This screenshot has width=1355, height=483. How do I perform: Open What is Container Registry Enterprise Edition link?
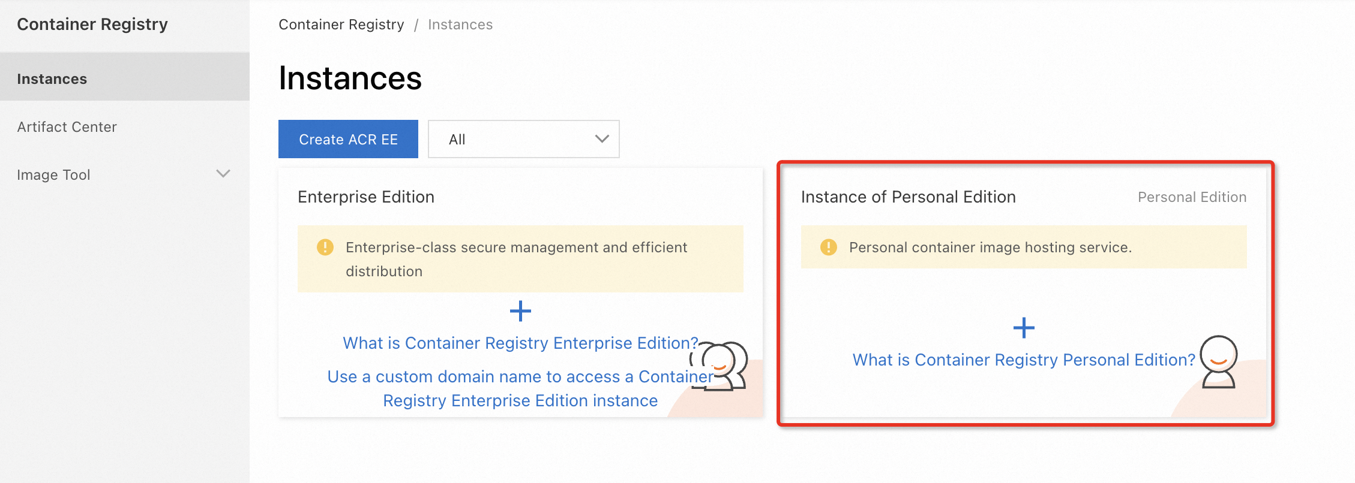tap(520, 343)
